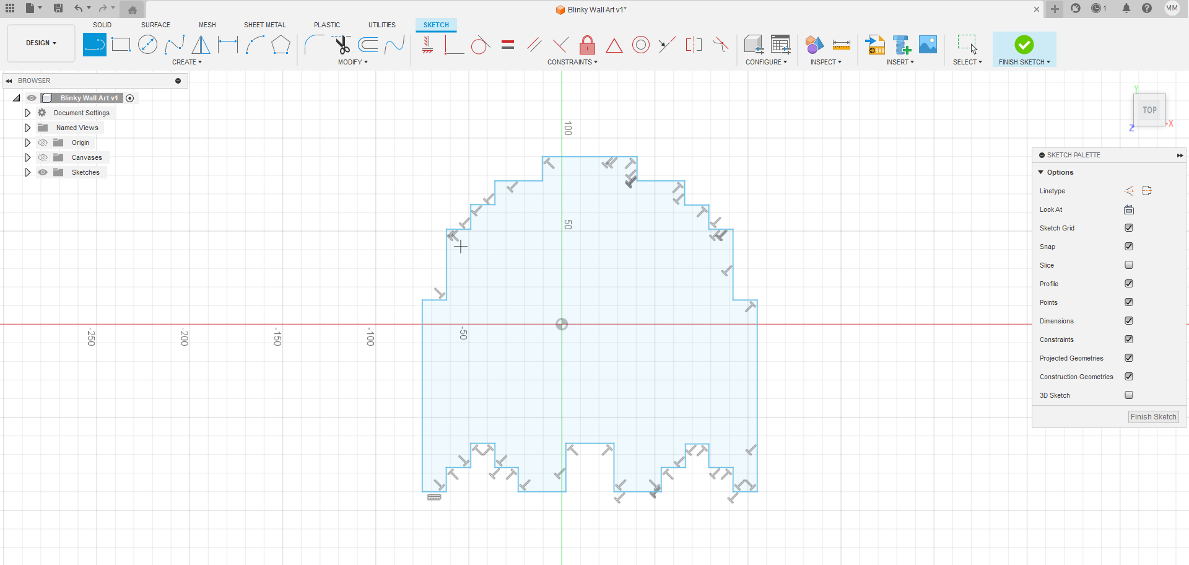Switch to the SOLID tab

pos(102,25)
